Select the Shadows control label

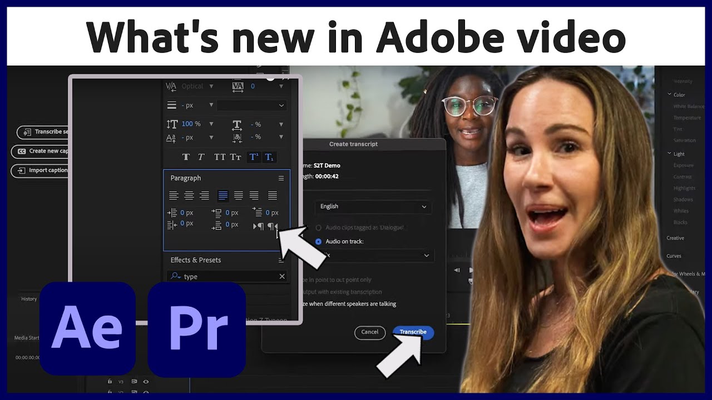(683, 199)
